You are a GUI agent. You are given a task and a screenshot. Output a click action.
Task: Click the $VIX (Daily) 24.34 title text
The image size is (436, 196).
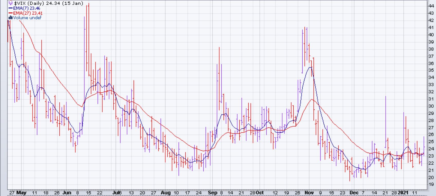(48, 3)
